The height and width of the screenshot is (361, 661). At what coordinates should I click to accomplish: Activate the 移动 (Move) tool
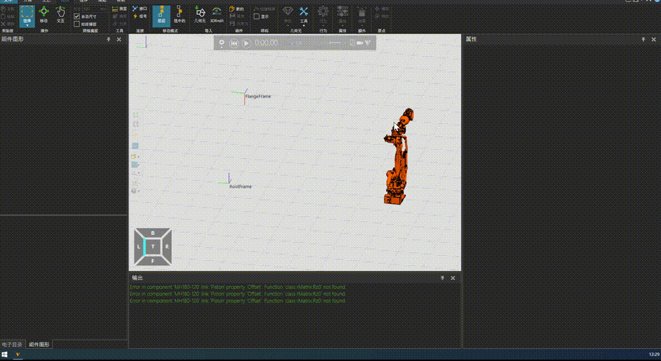pyautogui.click(x=44, y=14)
